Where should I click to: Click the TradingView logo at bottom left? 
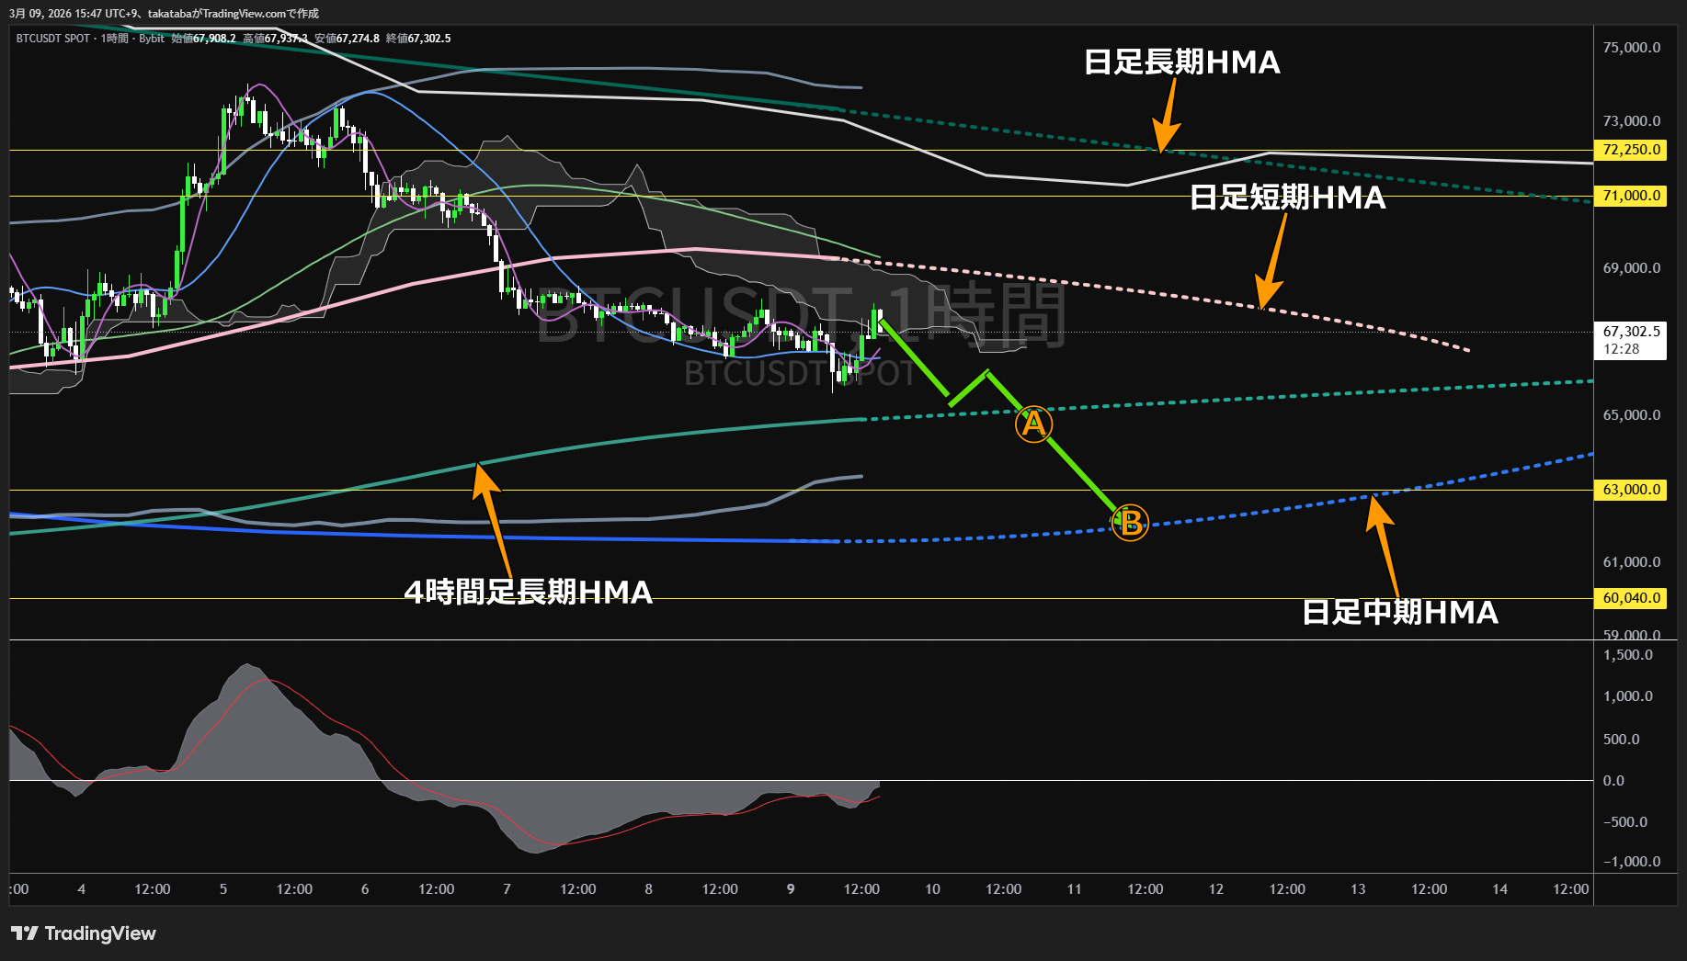(x=83, y=933)
